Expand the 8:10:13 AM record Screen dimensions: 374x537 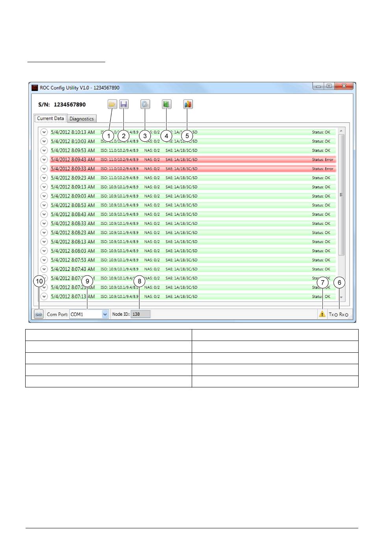pos(44,132)
